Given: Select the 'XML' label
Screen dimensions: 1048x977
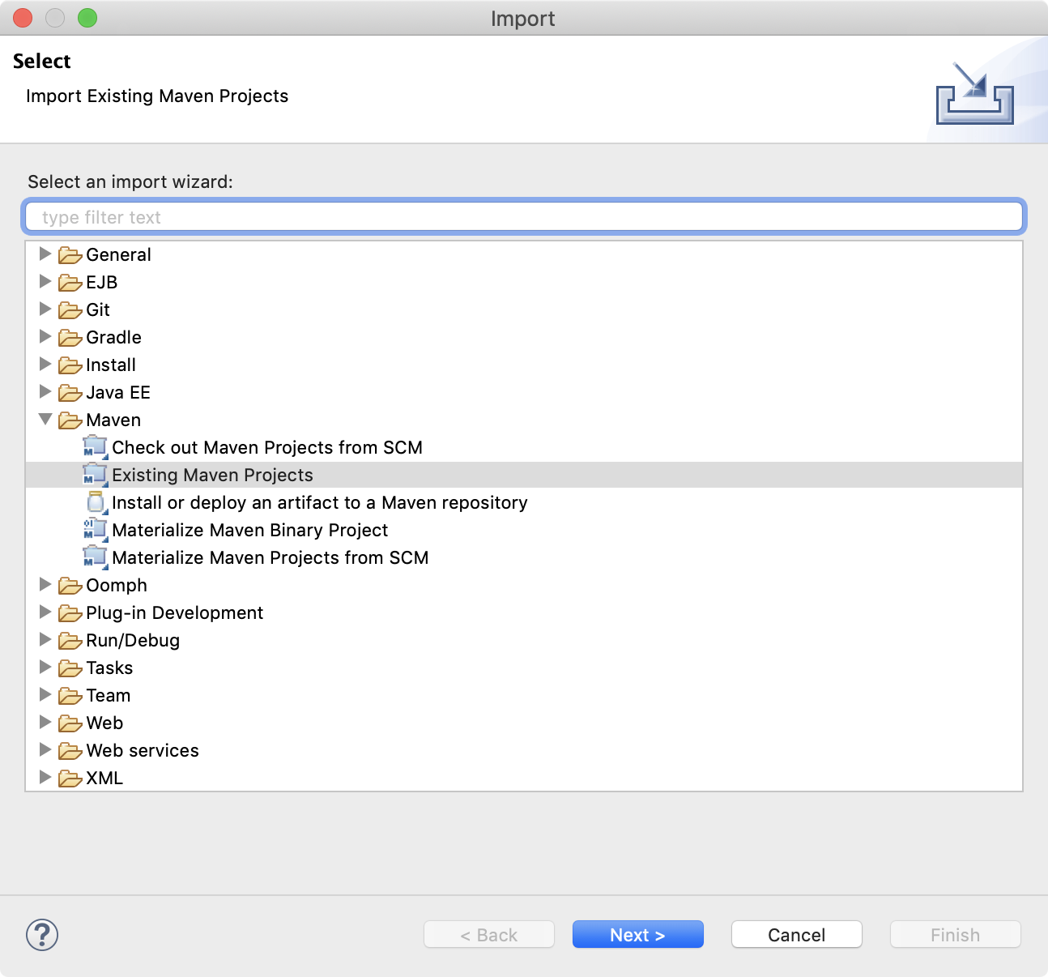Looking at the screenshot, I should click(x=104, y=778).
